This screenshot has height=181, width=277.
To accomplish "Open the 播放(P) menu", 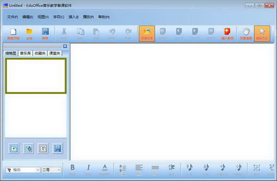I will pyautogui.click(x=88, y=17).
